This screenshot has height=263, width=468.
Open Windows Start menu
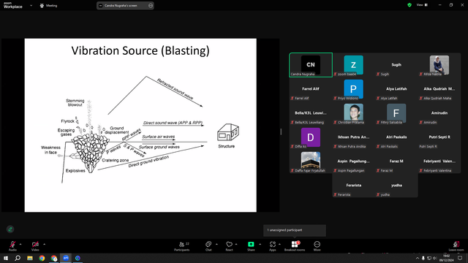[x=6, y=258]
